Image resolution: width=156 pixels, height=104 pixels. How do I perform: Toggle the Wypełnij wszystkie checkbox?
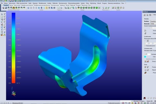click(x=145, y=59)
